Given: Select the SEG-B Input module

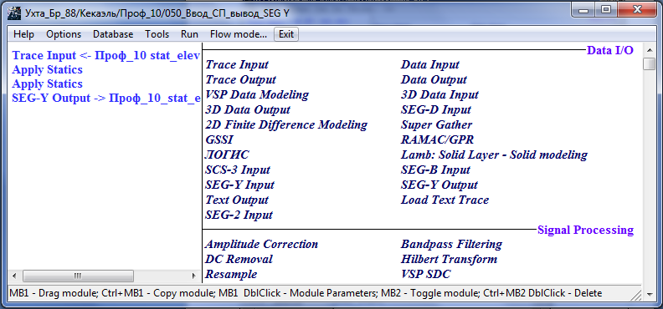Looking at the screenshot, I should click(435, 170).
